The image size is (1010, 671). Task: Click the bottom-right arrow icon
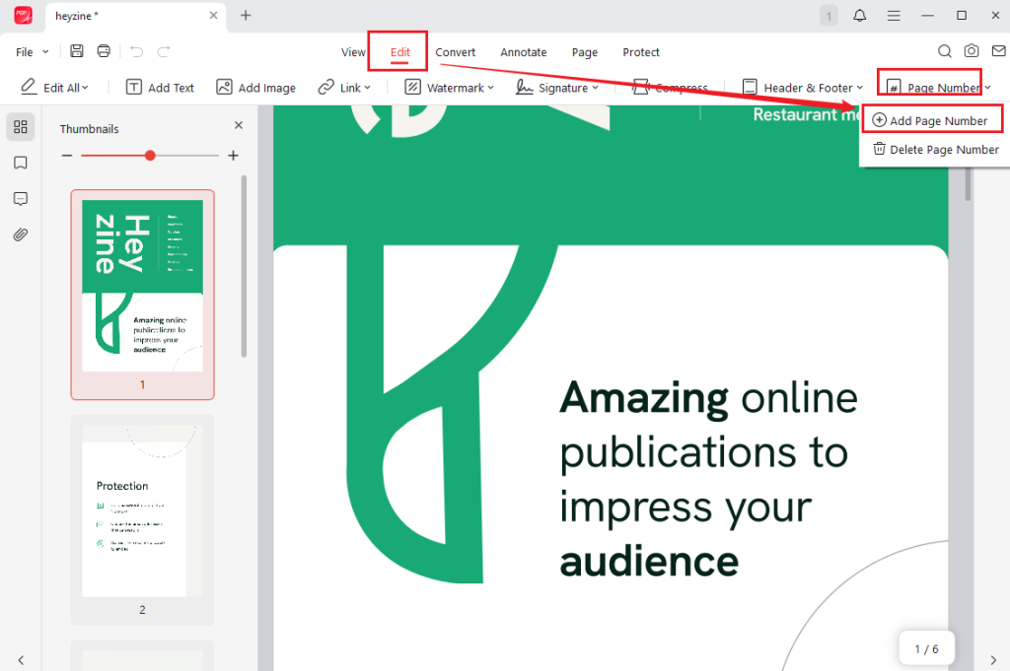click(x=992, y=660)
